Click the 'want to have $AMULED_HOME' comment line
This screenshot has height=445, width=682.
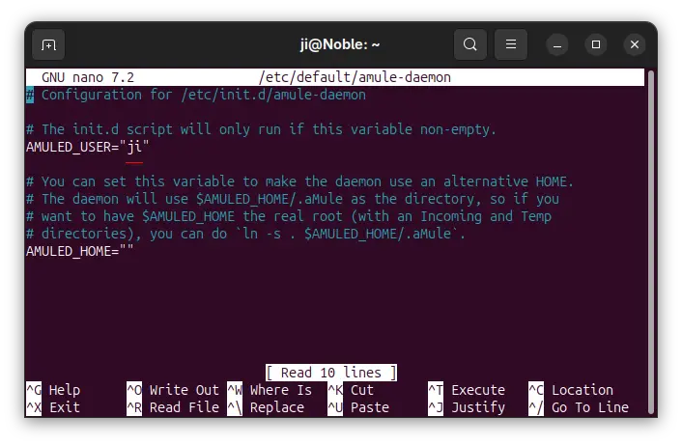pos(289,216)
